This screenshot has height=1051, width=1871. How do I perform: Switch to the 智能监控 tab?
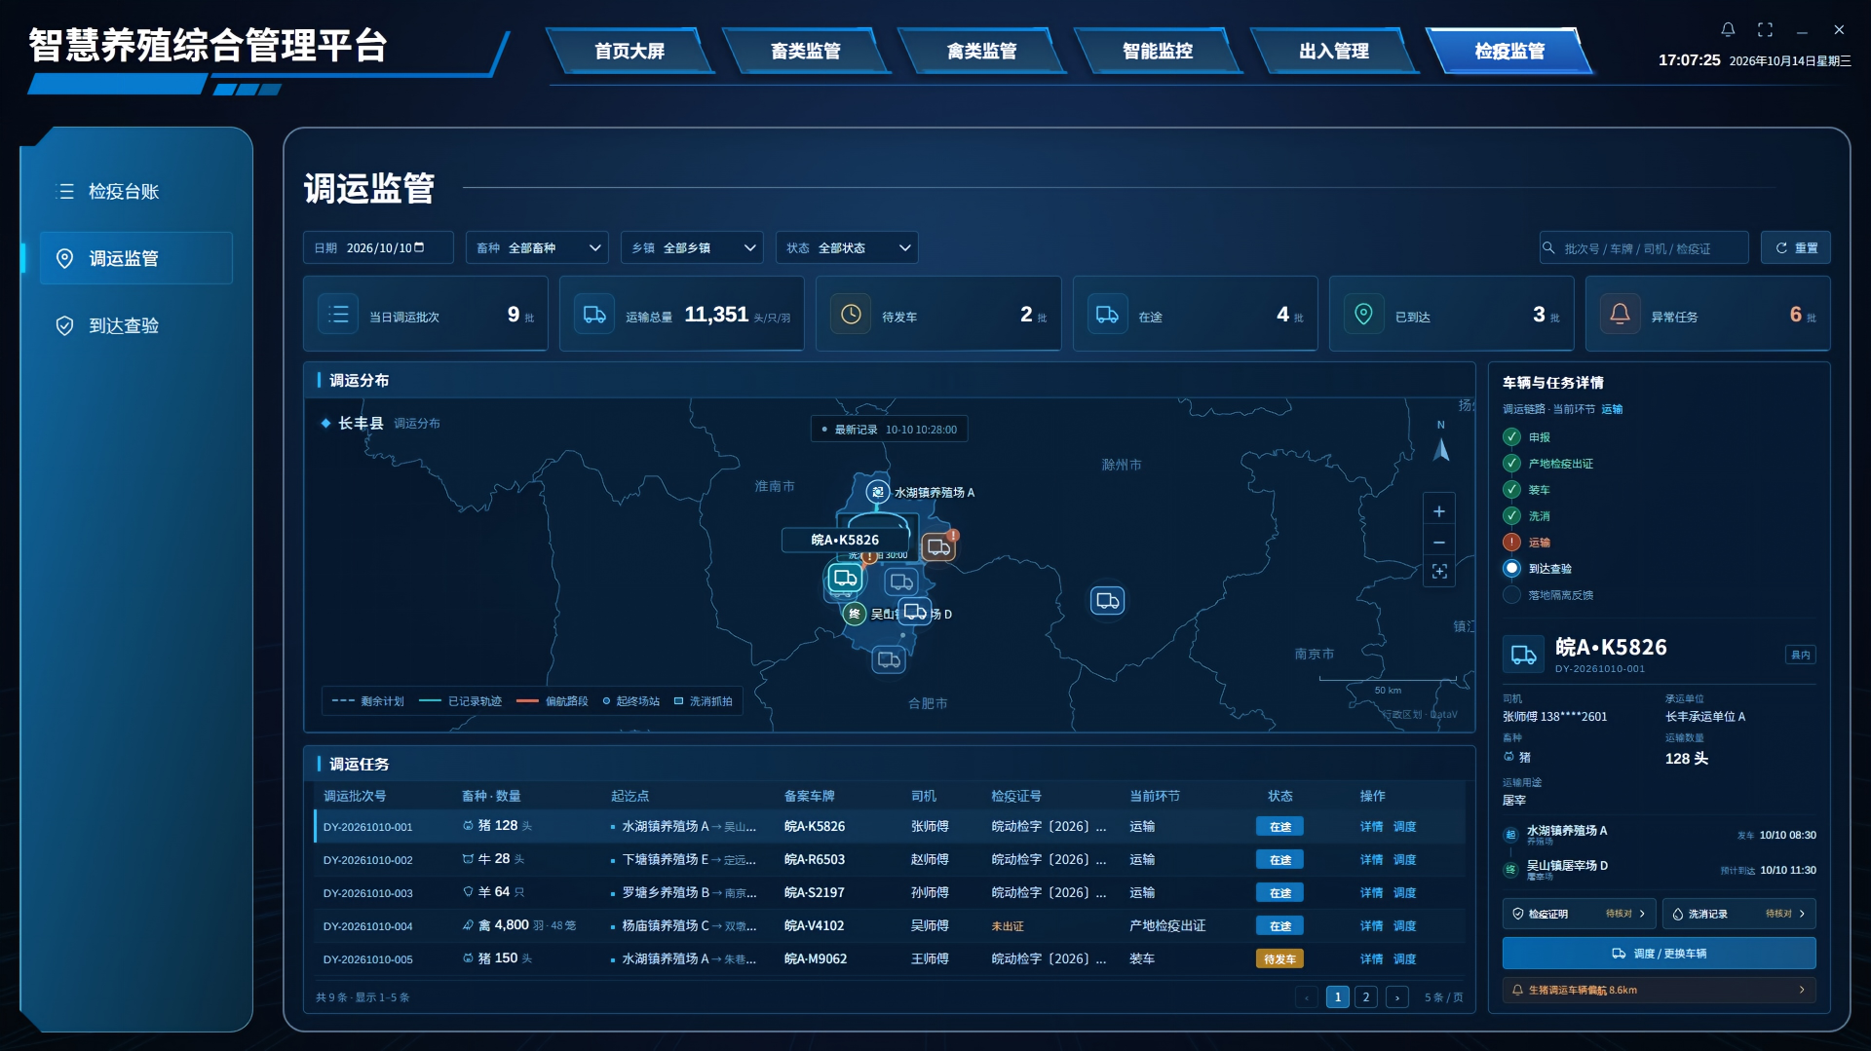click(1158, 51)
